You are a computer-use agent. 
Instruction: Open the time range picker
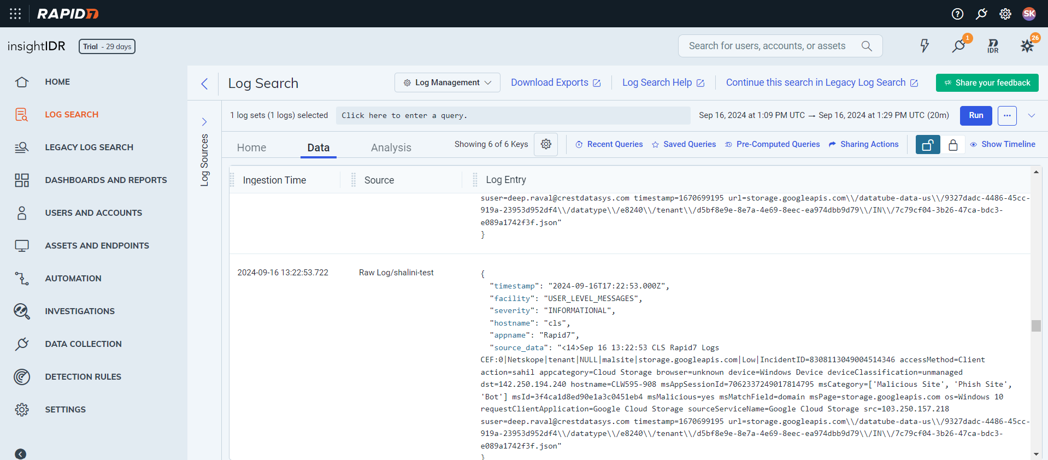tap(824, 115)
